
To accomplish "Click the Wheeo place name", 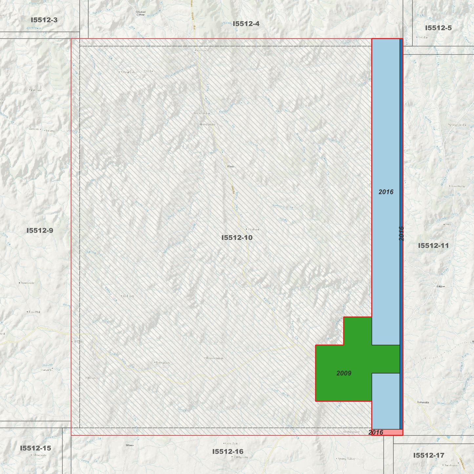I will pyautogui.click(x=130, y=445).
